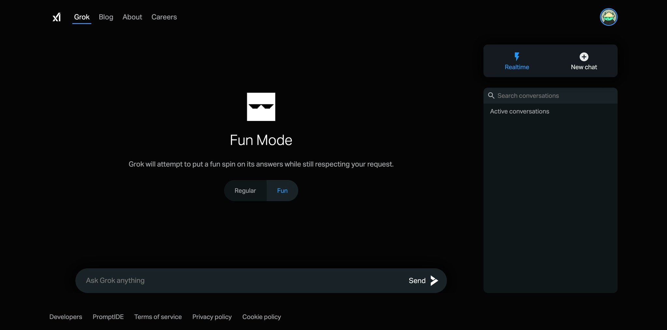This screenshot has height=330, width=667.
Task: Switch to Regular mode
Action: [x=245, y=191]
